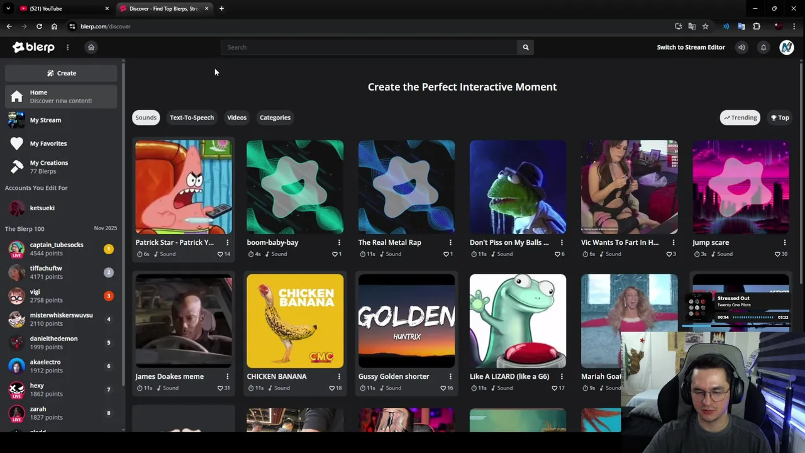Viewport: 805px width, 453px height.
Task: Open options menu for boom-baby-bay
Action: click(339, 242)
